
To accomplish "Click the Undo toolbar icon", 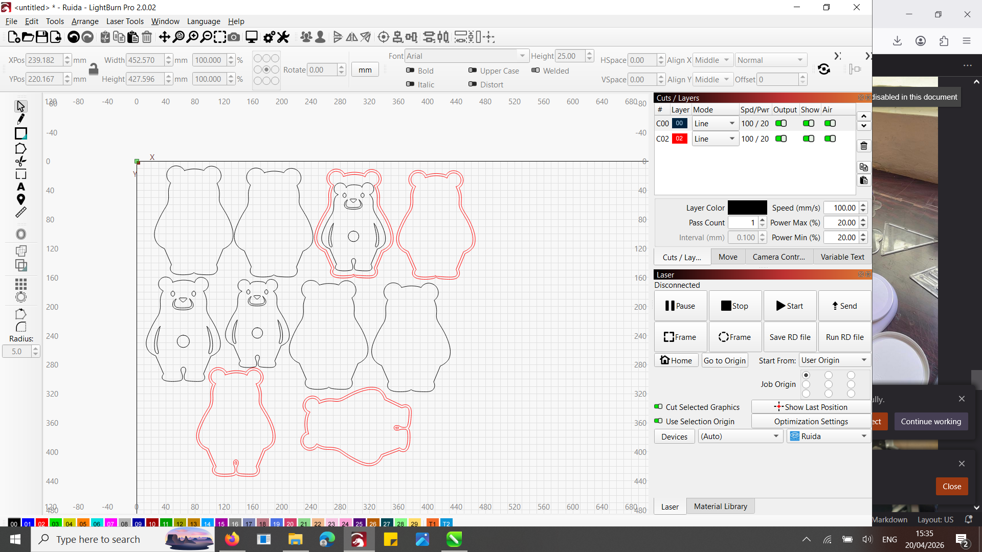I will click(73, 37).
